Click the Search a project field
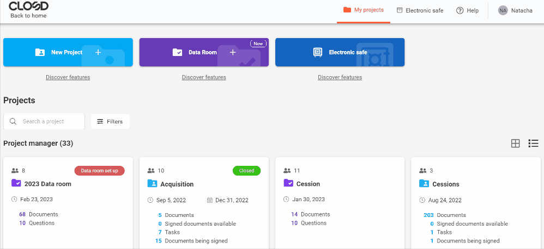 (x=50, y=122)
